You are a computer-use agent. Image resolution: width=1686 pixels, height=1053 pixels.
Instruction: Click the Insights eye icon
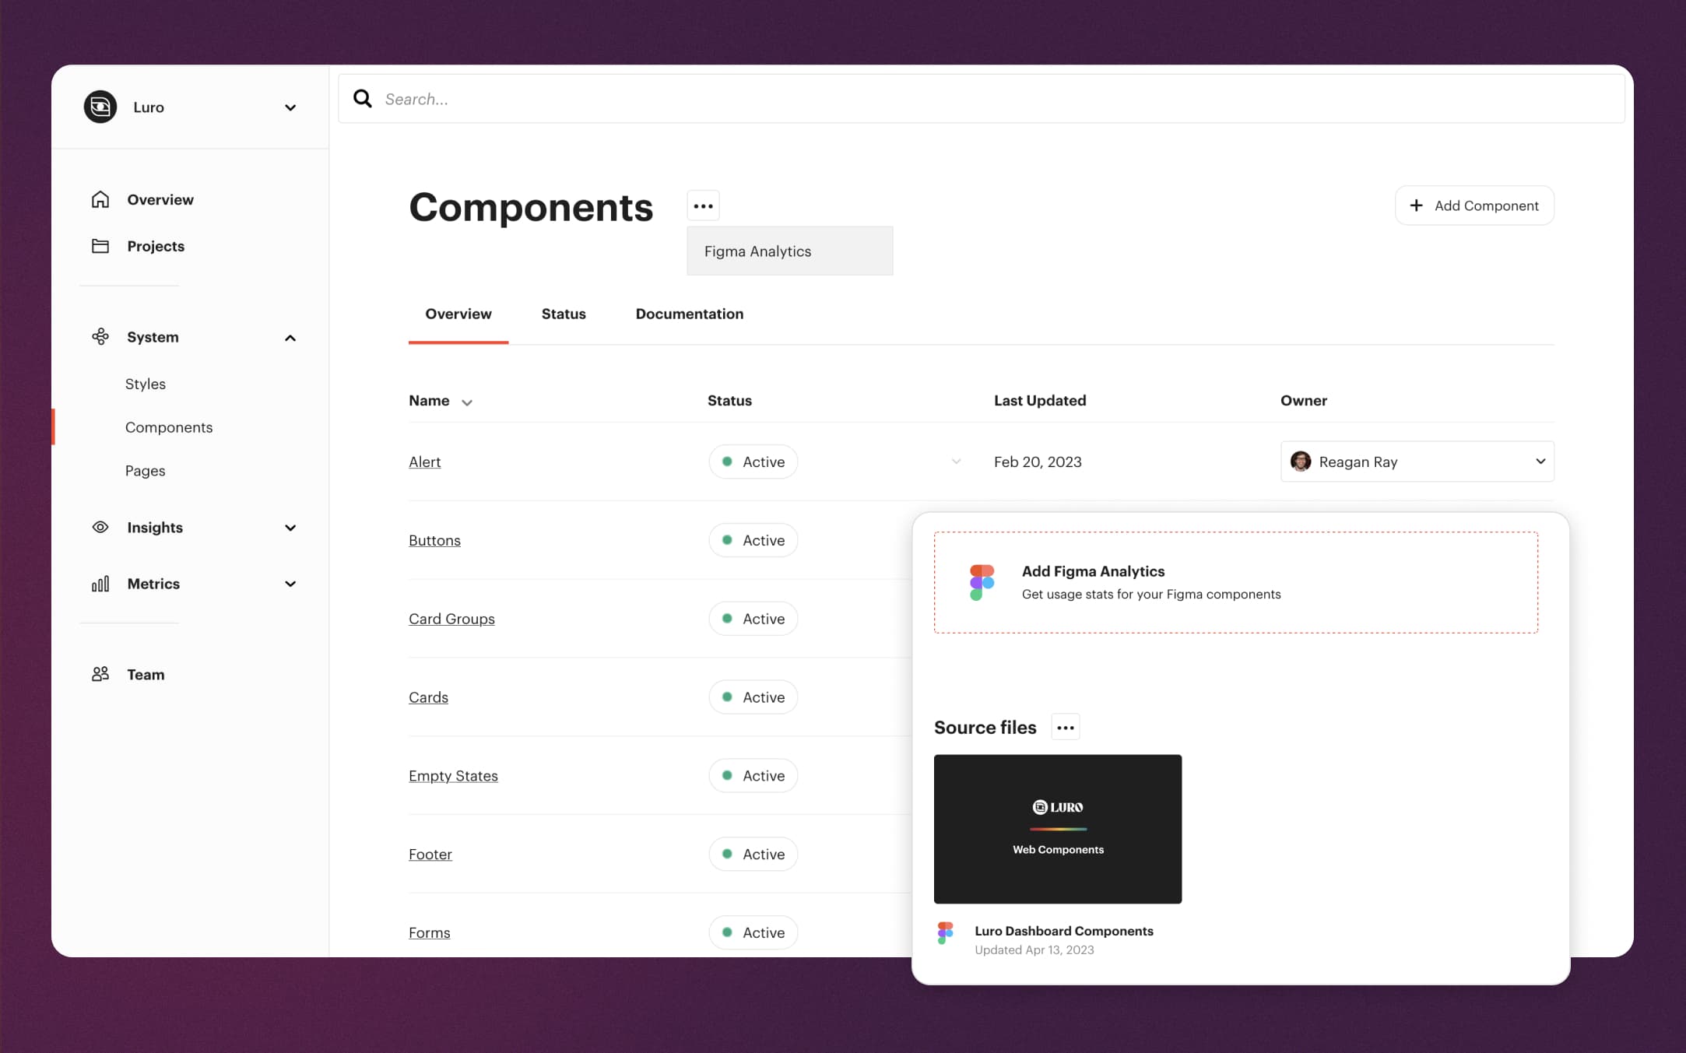click(x=100, y=527)
